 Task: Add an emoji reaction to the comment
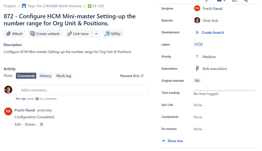pyautogui.click(x=41, y=124)
